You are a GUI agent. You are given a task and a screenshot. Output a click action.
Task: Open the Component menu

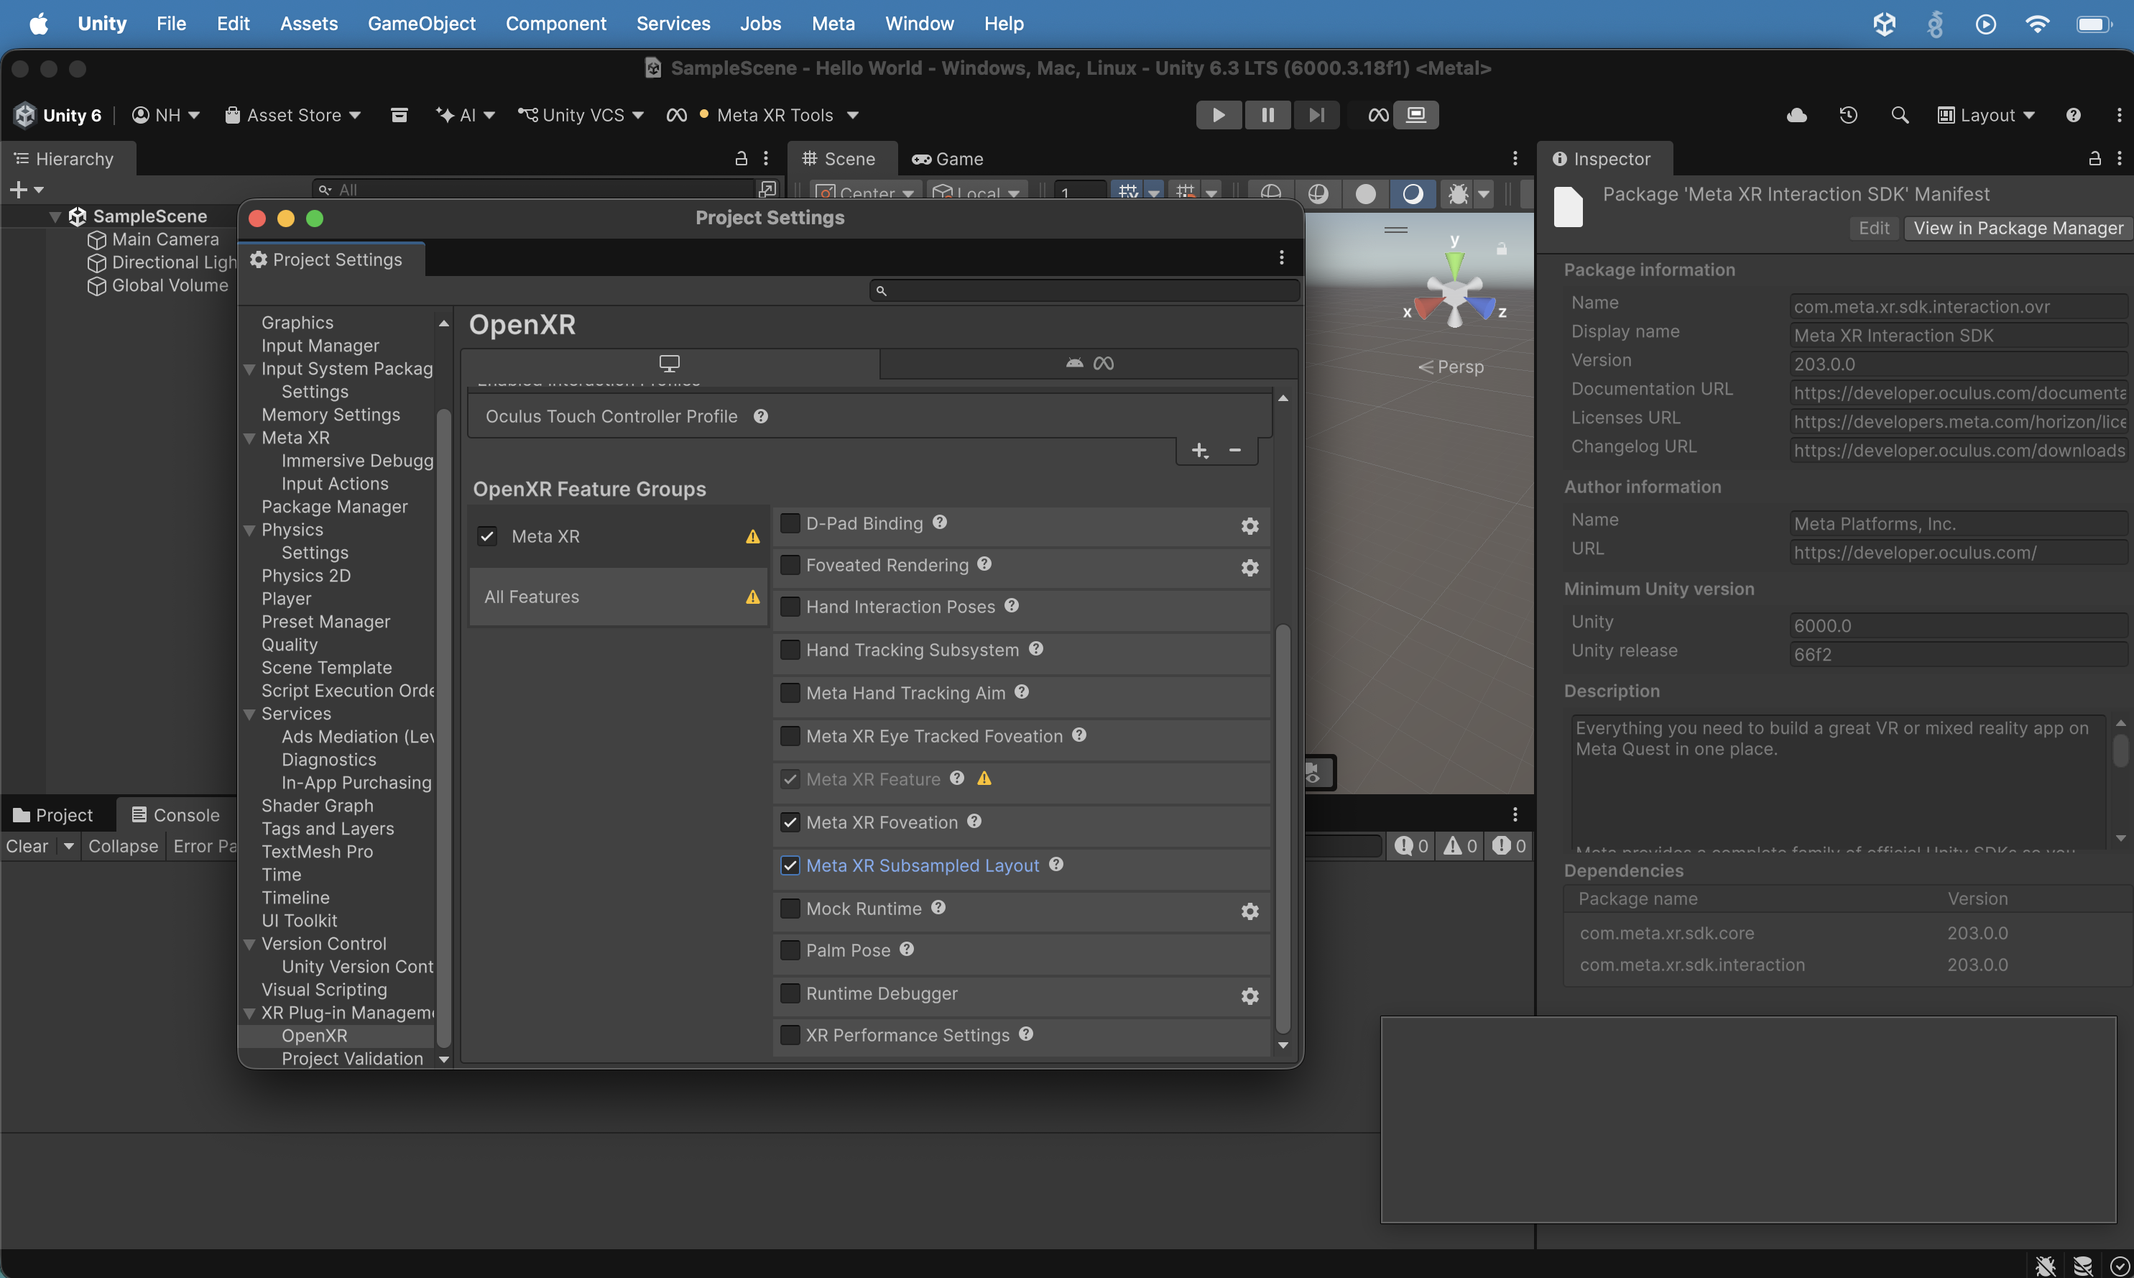pyautogui.click(x=555, y=23)
